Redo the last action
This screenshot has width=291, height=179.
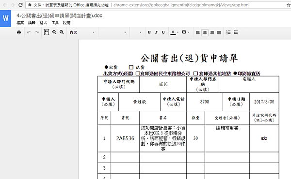pos(36,32)
